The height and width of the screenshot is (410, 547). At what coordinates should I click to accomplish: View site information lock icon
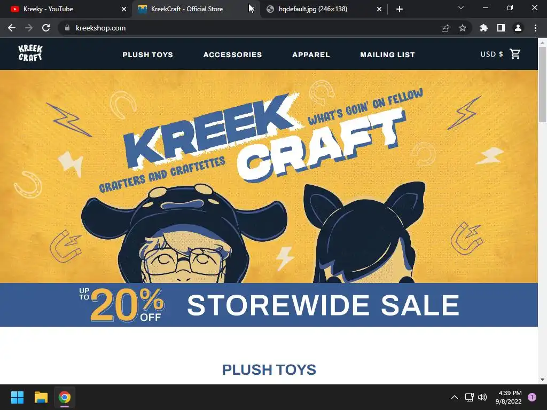click(x=67, y=28)
